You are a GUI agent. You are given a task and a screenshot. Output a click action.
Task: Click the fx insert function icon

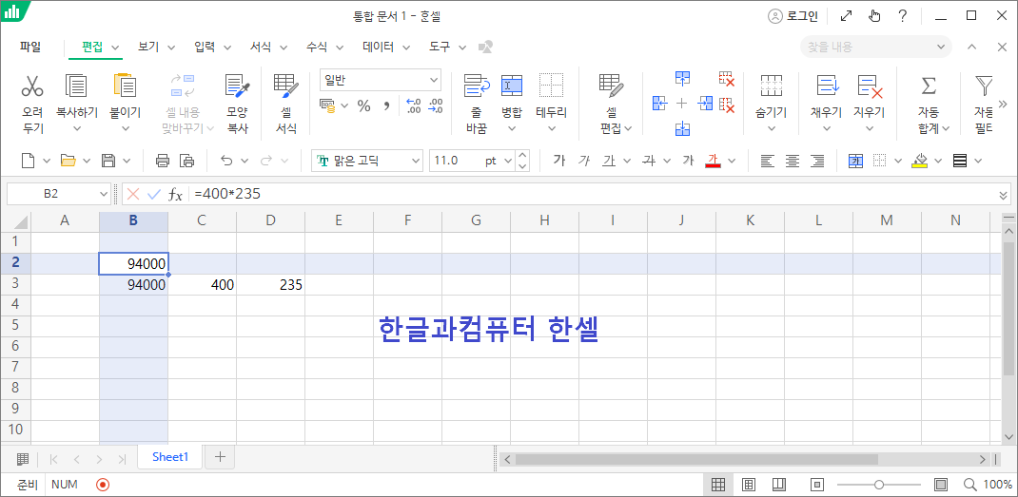point(175,193)
